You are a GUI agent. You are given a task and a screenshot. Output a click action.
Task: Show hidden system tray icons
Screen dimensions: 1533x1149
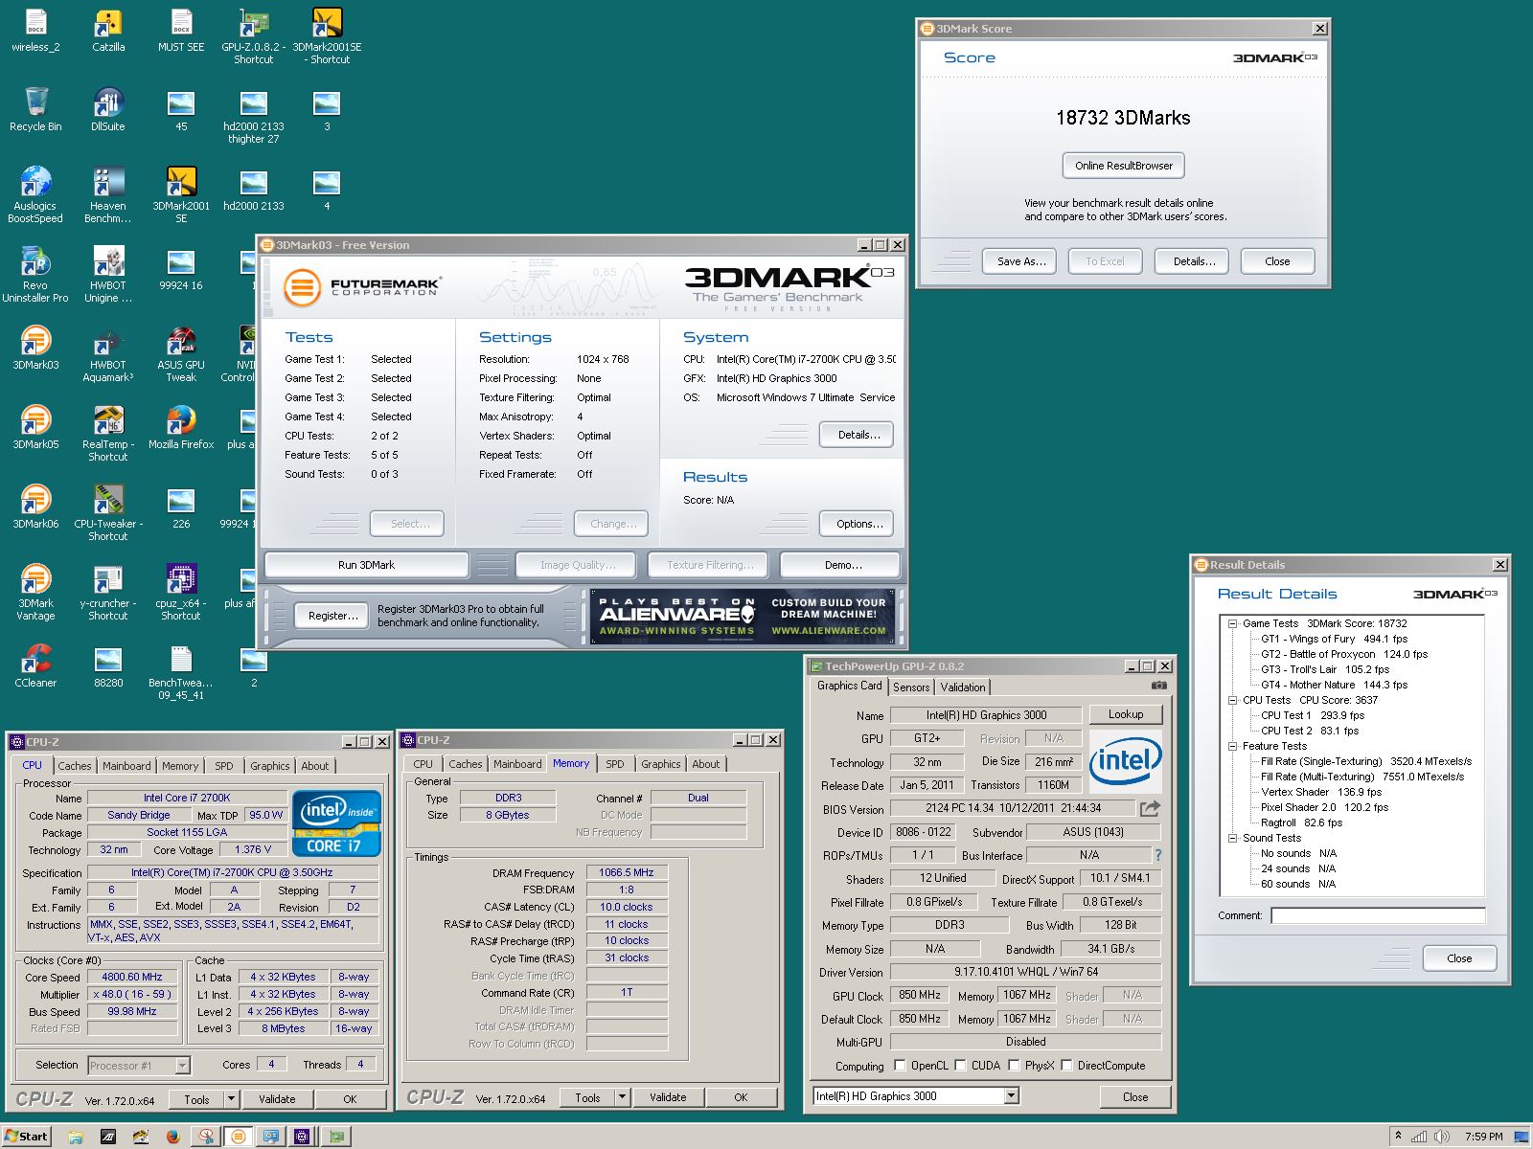1398,1137
